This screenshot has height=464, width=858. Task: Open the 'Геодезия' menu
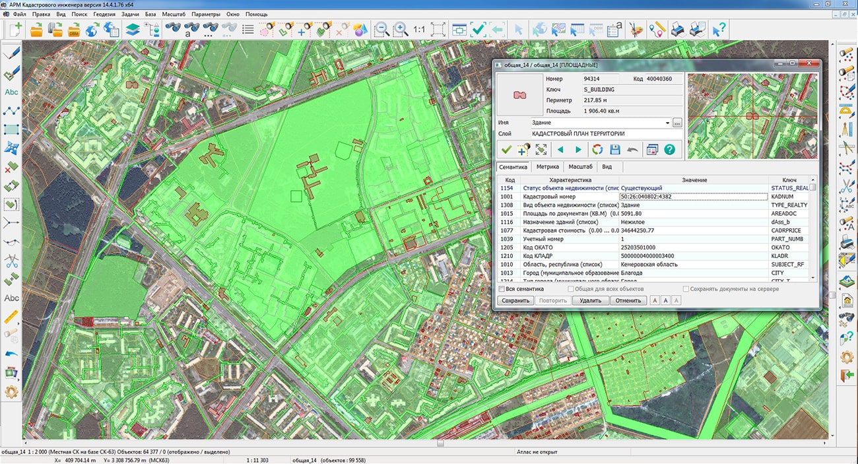coord(103,14)
